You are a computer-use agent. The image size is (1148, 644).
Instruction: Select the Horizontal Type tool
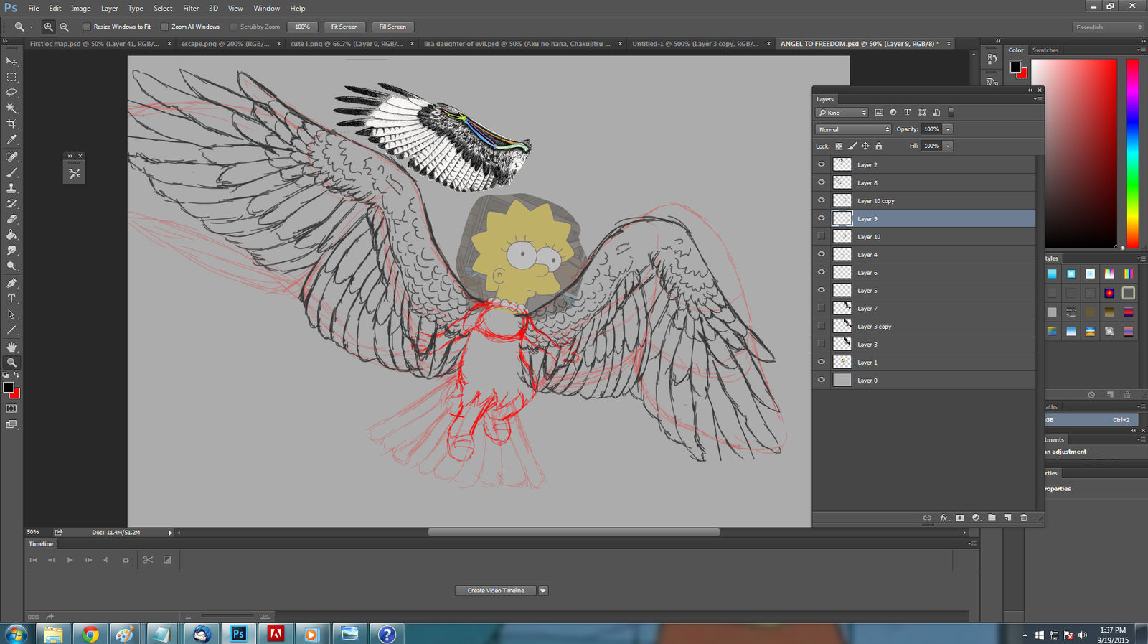(x=11, y=299)
